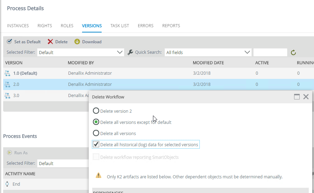Image resolution: width=314 pixels, height=193 pixels.
Task: Click the Download toolbar button label
Action: pyautogui.click(x=92, y=42)
